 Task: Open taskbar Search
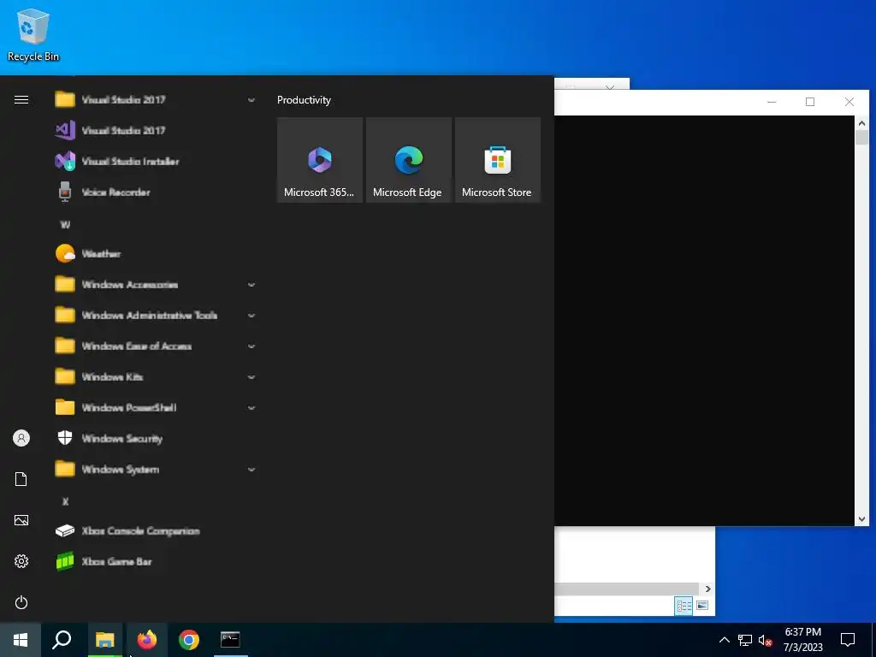pyautogui.click(x=62, y=640)
